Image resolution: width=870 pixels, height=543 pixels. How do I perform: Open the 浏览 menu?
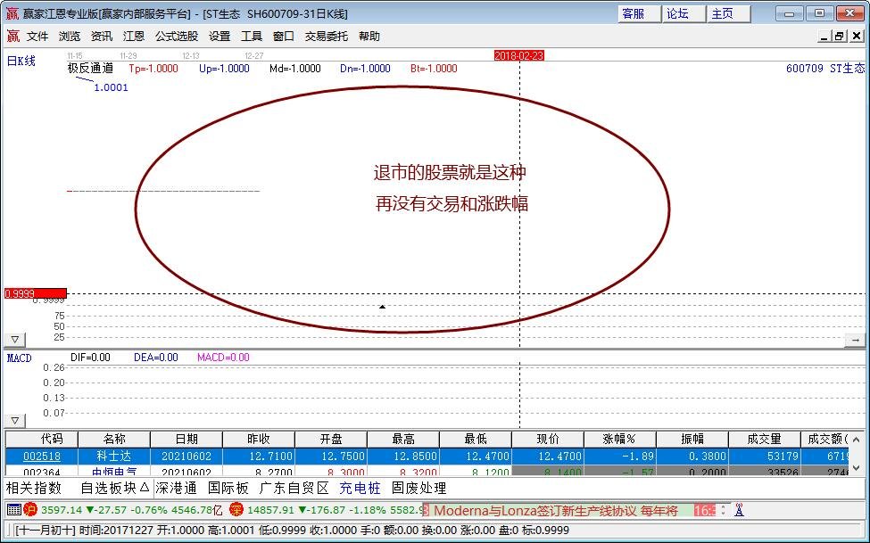pyautogui.click(x=70, y=36)
